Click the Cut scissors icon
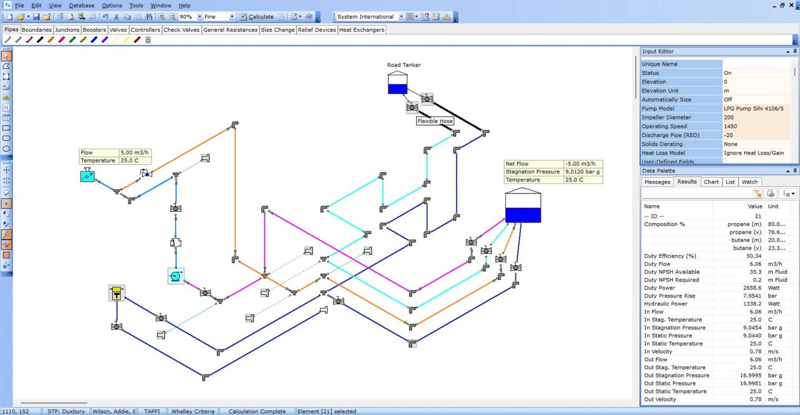The image size is (800, 415). [x=116, y=17]
